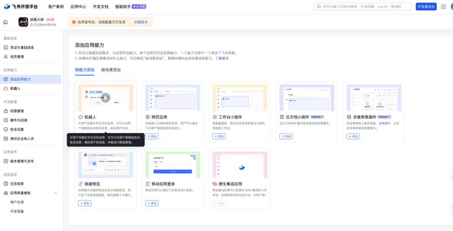The width and height of the screenshot is (453, 231).
Task: Add the 云文档小组件 capability
Action: [x=286, y=136]
